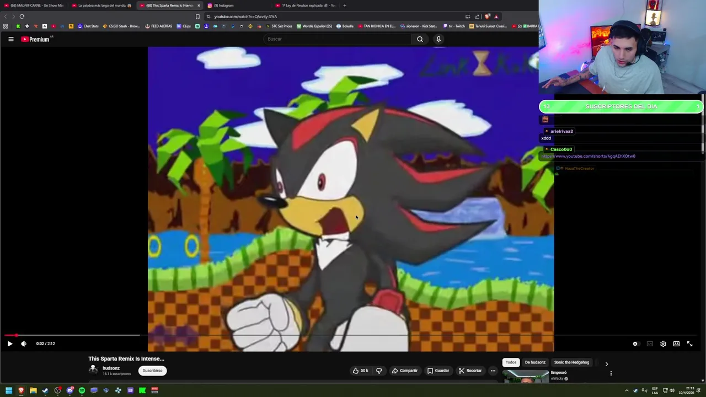This screenshot has height=397, width=706.
Task: Open Wordle Español bookmark
Action: (314, 26)
